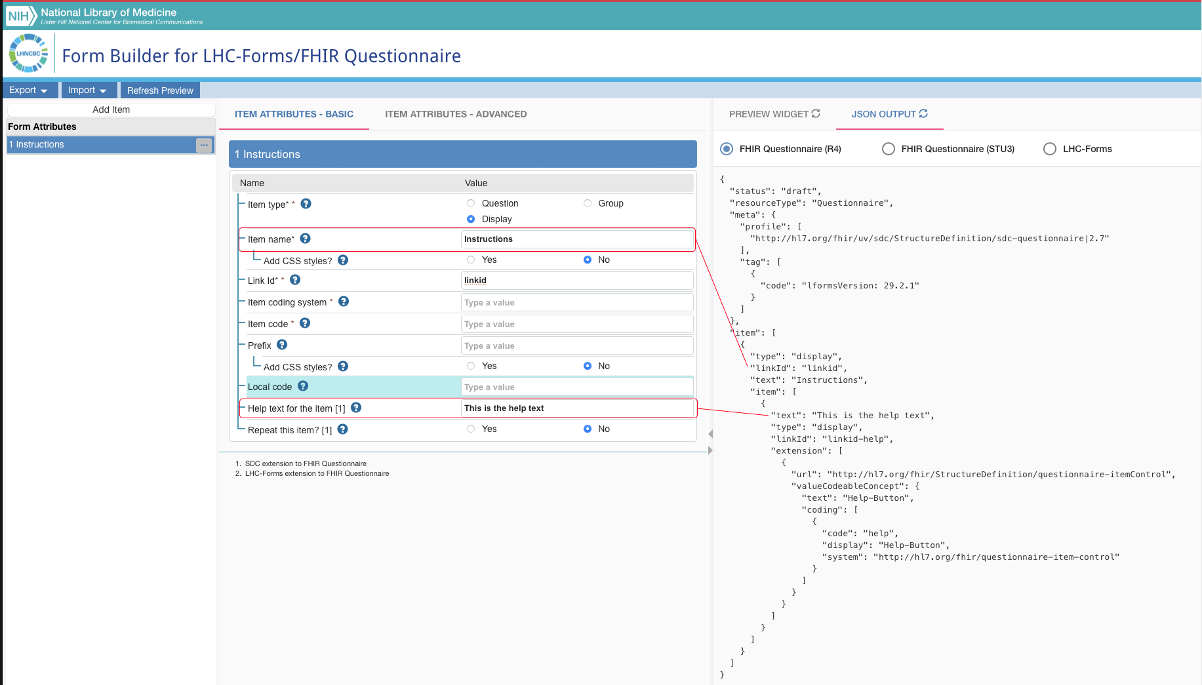Click the Prefix input field
Viewport: 1202px width, 685px height.
click(577, 345)
